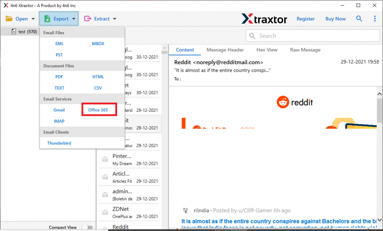Click the yellow Open folder icon
The width and height of the screenshot is (383, 231).
click(x=9, y=18)
